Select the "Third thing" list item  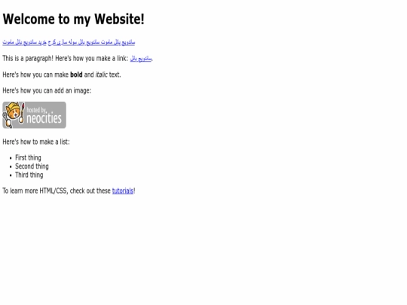tap(29, 175)
